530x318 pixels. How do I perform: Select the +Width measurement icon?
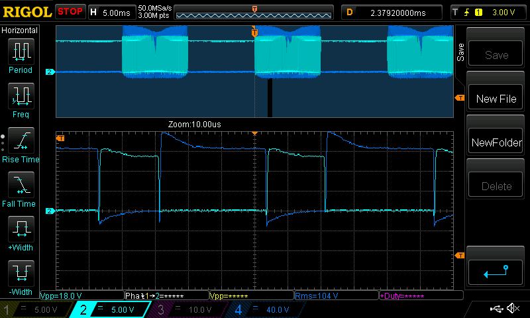point(20,234)
